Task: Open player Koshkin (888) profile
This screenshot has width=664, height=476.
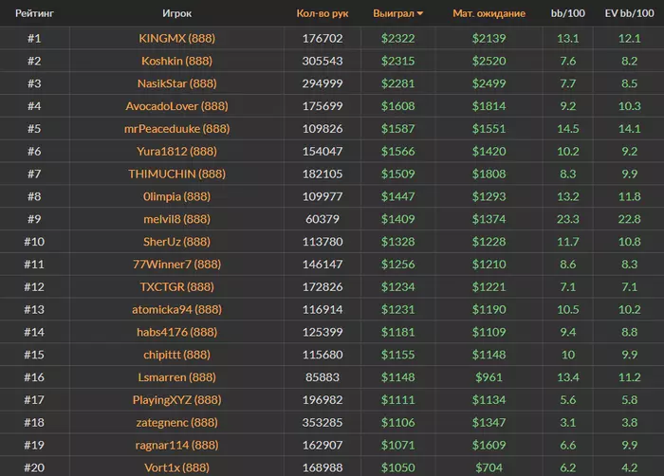Action: [177, 61]
